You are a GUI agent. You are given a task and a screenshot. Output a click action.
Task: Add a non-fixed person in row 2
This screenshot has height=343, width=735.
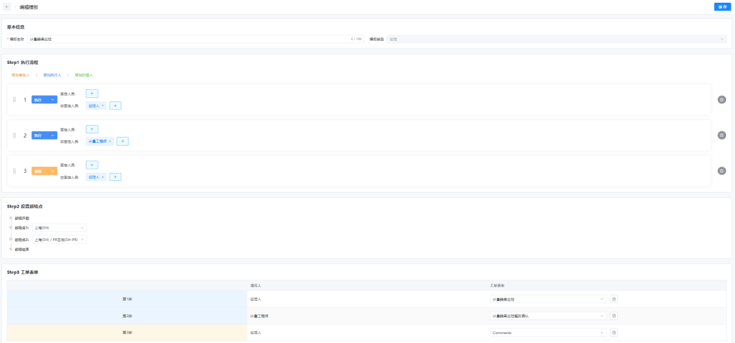122,141
